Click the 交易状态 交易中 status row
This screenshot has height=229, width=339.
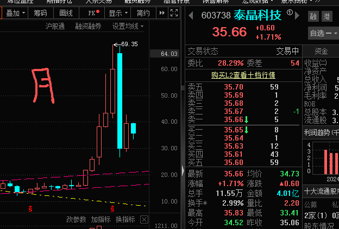coord(243,52)
